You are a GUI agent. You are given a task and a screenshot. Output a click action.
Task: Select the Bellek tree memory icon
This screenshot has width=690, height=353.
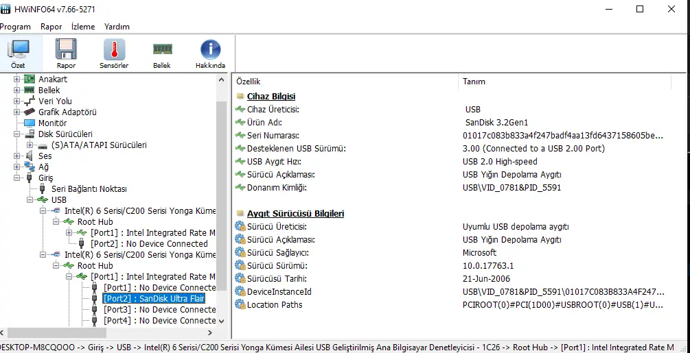click(x=29, y=90)
